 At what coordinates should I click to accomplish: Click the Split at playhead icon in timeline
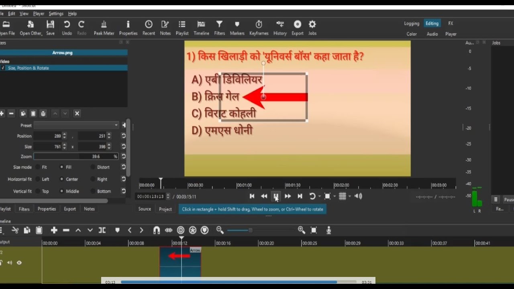102,230
